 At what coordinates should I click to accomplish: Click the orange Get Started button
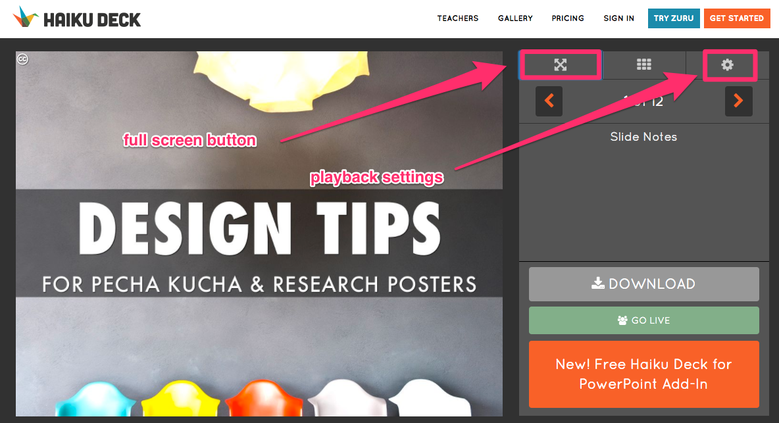736,18
